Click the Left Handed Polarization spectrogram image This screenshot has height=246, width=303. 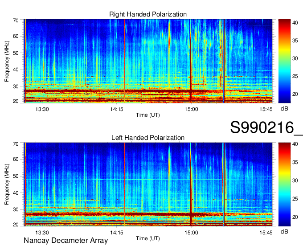[148, 184]
